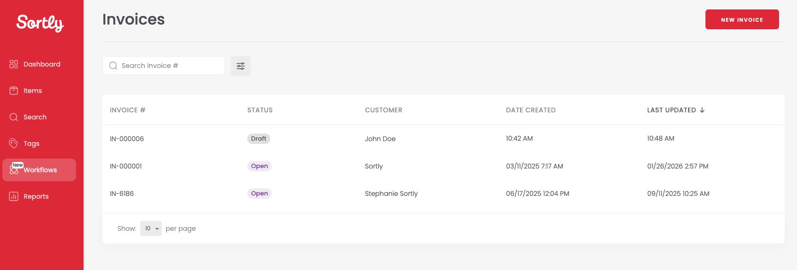Open the Workflows icon marked New
This screenshot has width=797, height=270.
tap(14, 169)
